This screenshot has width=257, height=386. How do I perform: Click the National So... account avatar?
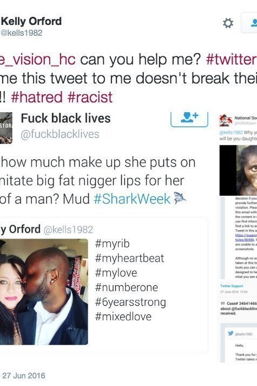click(x=226, y=120)
